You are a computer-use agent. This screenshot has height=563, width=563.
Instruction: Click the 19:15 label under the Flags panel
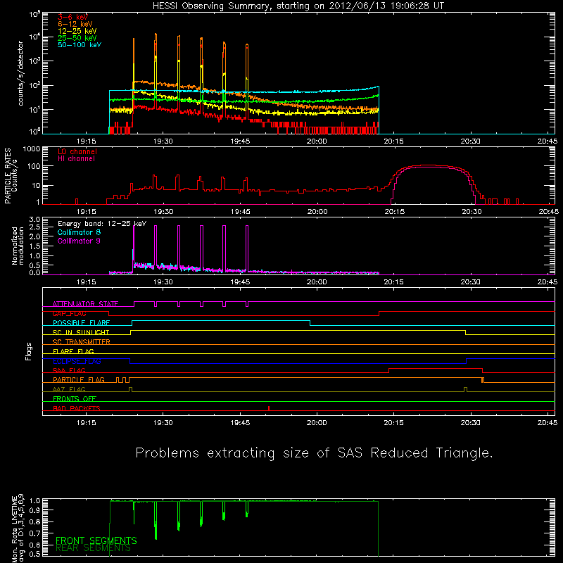[x=86, y=423]
